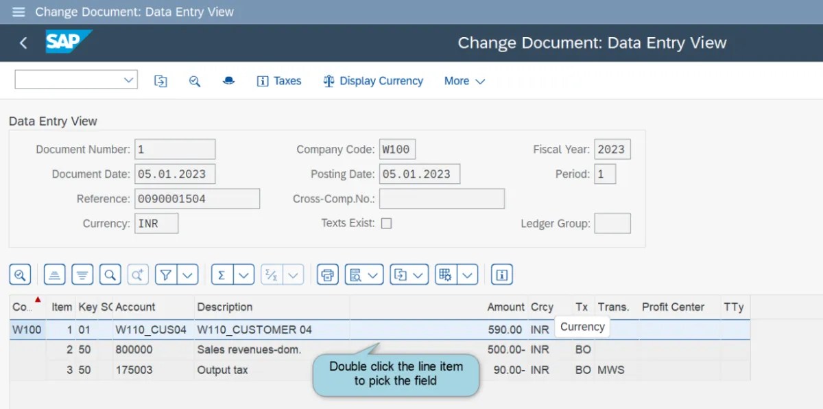Click the Views list icon
The image size is (823, 409).
(x=355, y=275)
